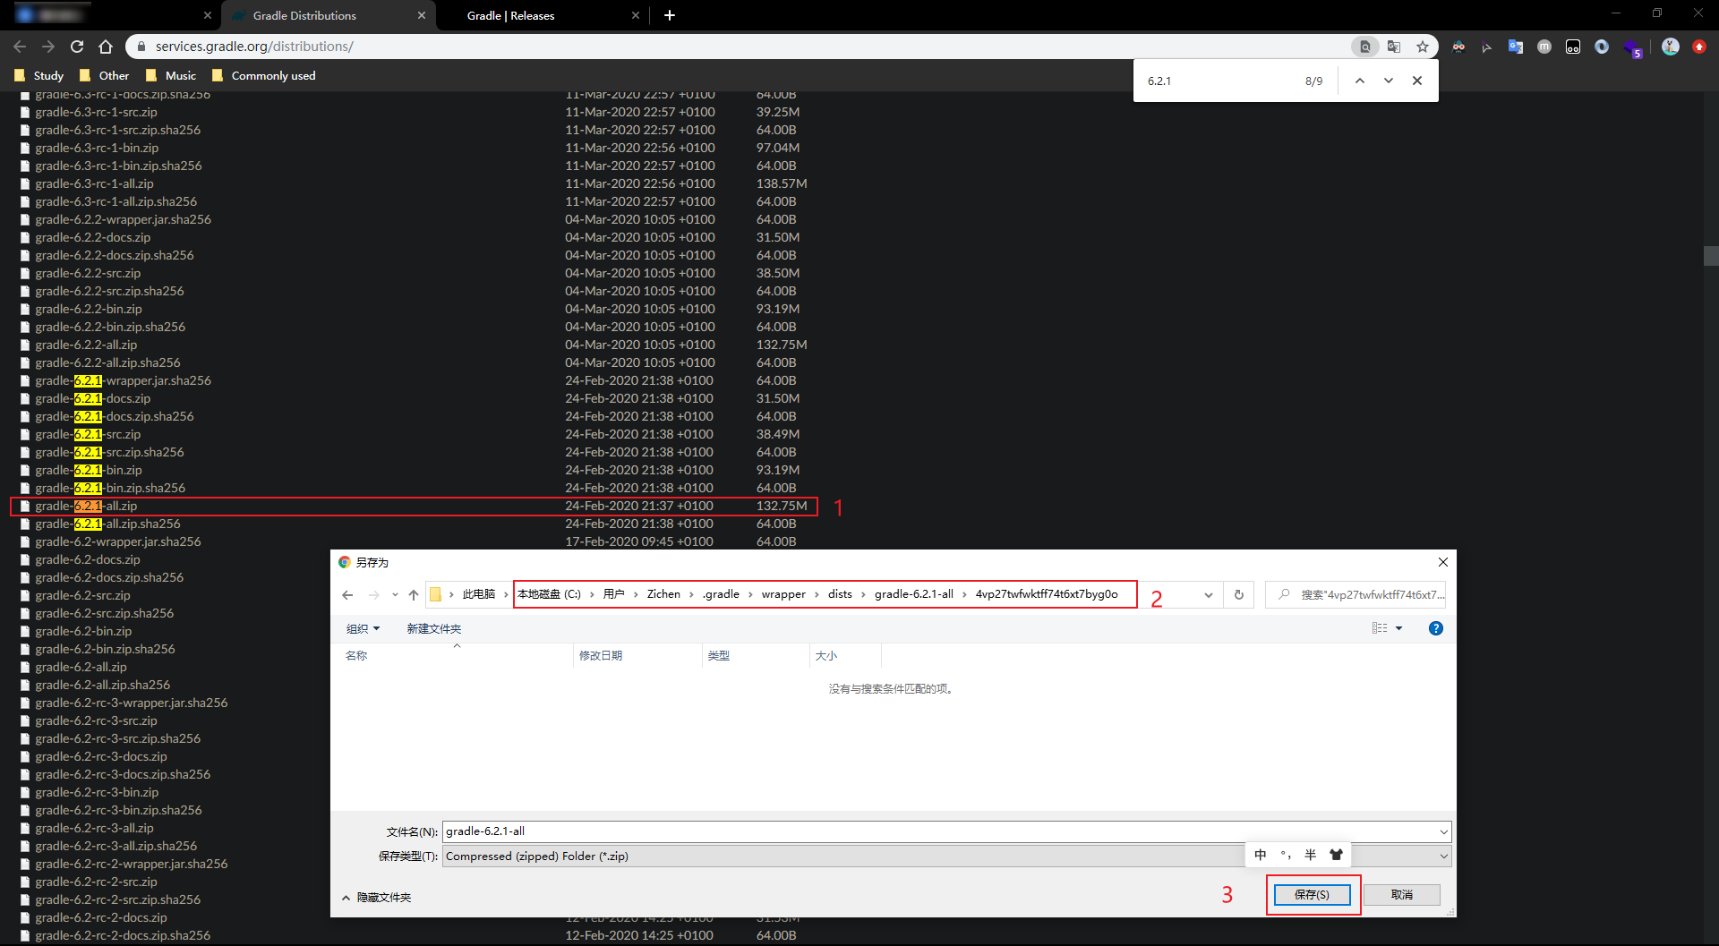Click the red update arrow extension icon

tap(1699, 47)
